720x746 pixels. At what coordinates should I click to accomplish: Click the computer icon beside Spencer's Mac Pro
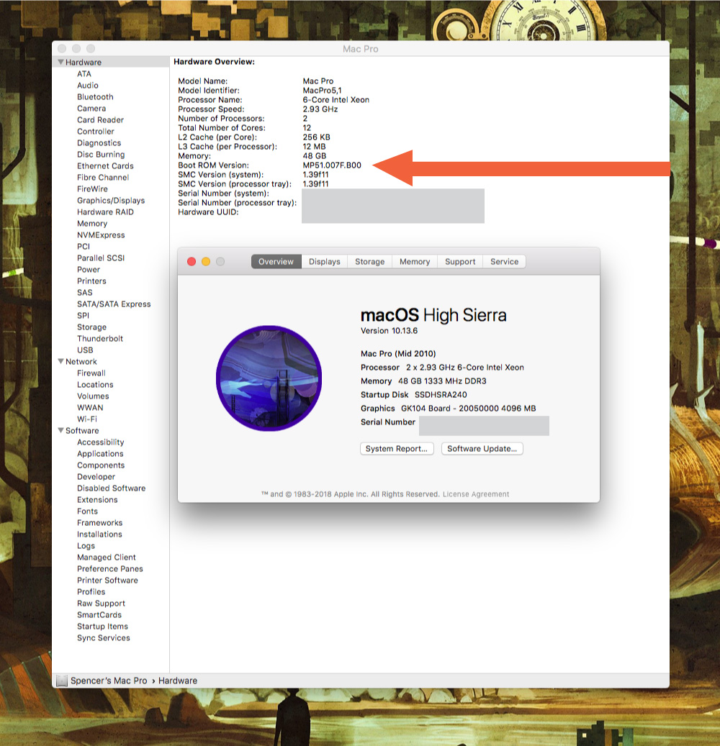(62, 681)
